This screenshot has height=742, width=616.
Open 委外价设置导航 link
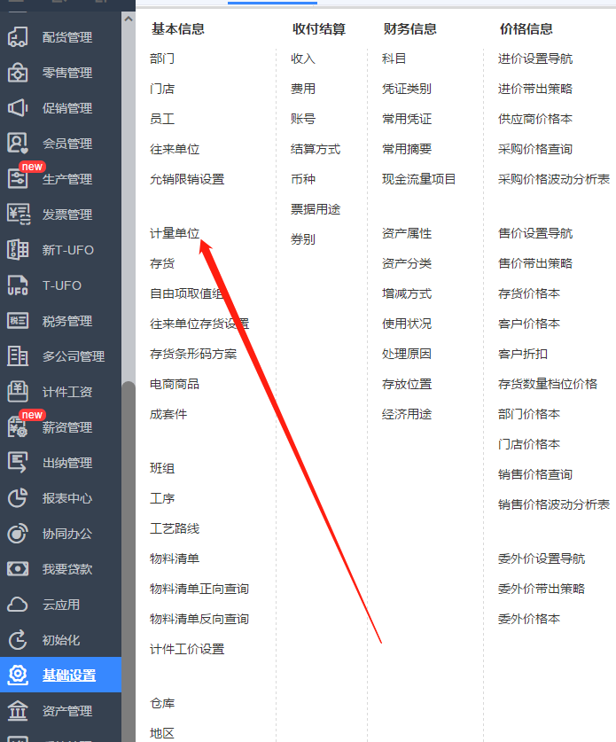tap(542, 558)
